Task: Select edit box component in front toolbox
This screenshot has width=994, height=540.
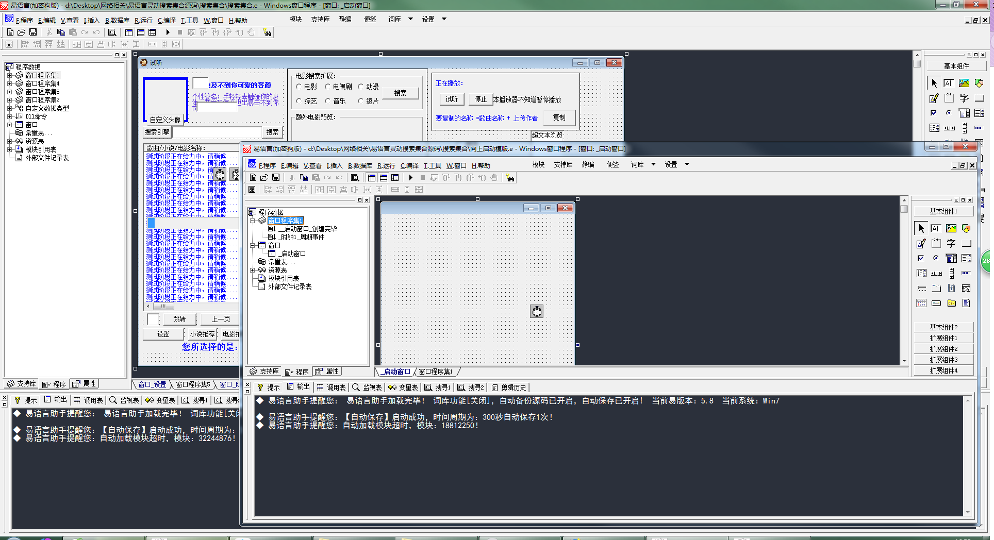Action: click(936, 228)
